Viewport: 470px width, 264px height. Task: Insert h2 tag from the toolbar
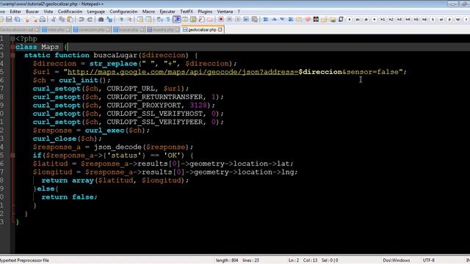(x=391, y=20)
